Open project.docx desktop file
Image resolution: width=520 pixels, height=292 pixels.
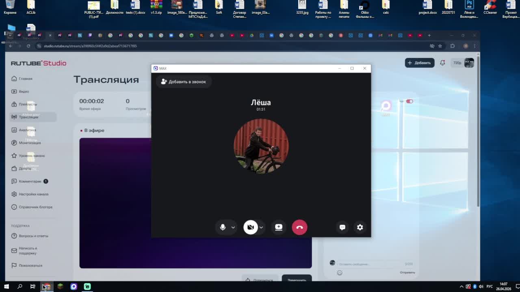click(x=427, y=7)
